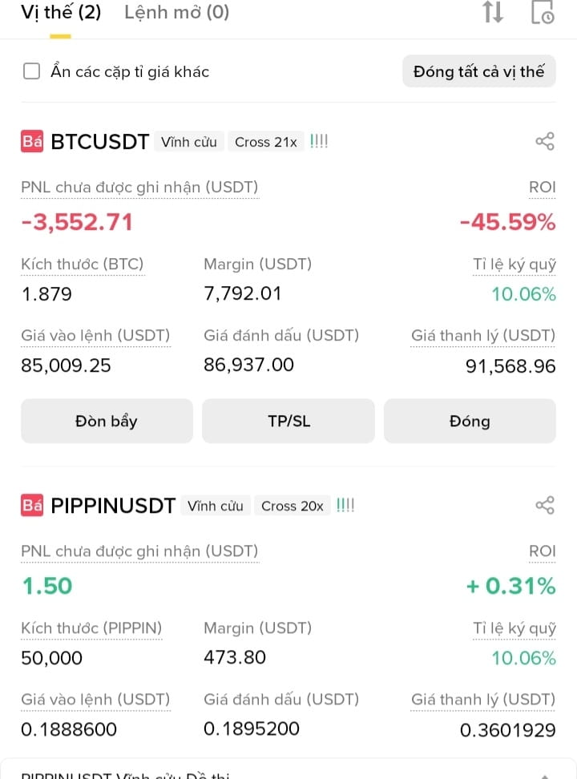Image resolution: width=577 pixels, height=779 pixels.
Task: Open the Cross 21x margin mode selector
Action: pos(266,142)
